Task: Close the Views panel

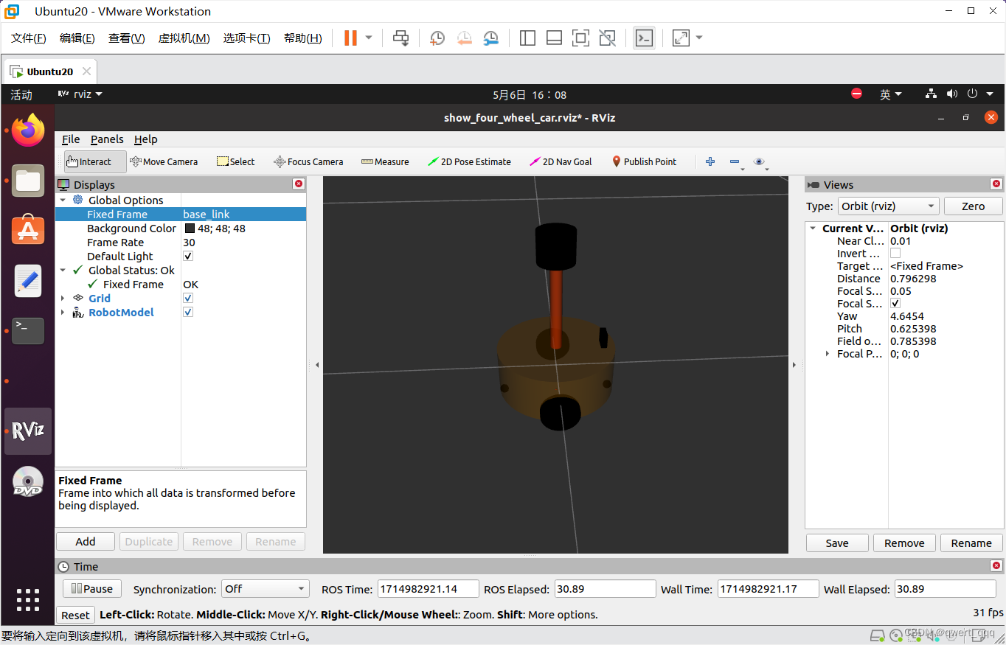Action: pyautogui.click(x=996, y=184)
